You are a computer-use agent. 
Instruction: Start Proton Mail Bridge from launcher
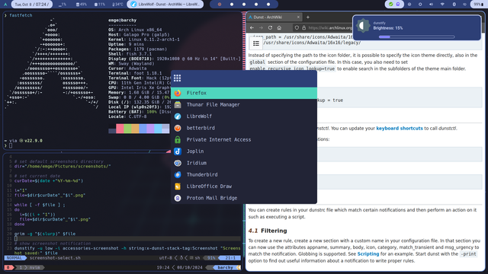(244, 198)
